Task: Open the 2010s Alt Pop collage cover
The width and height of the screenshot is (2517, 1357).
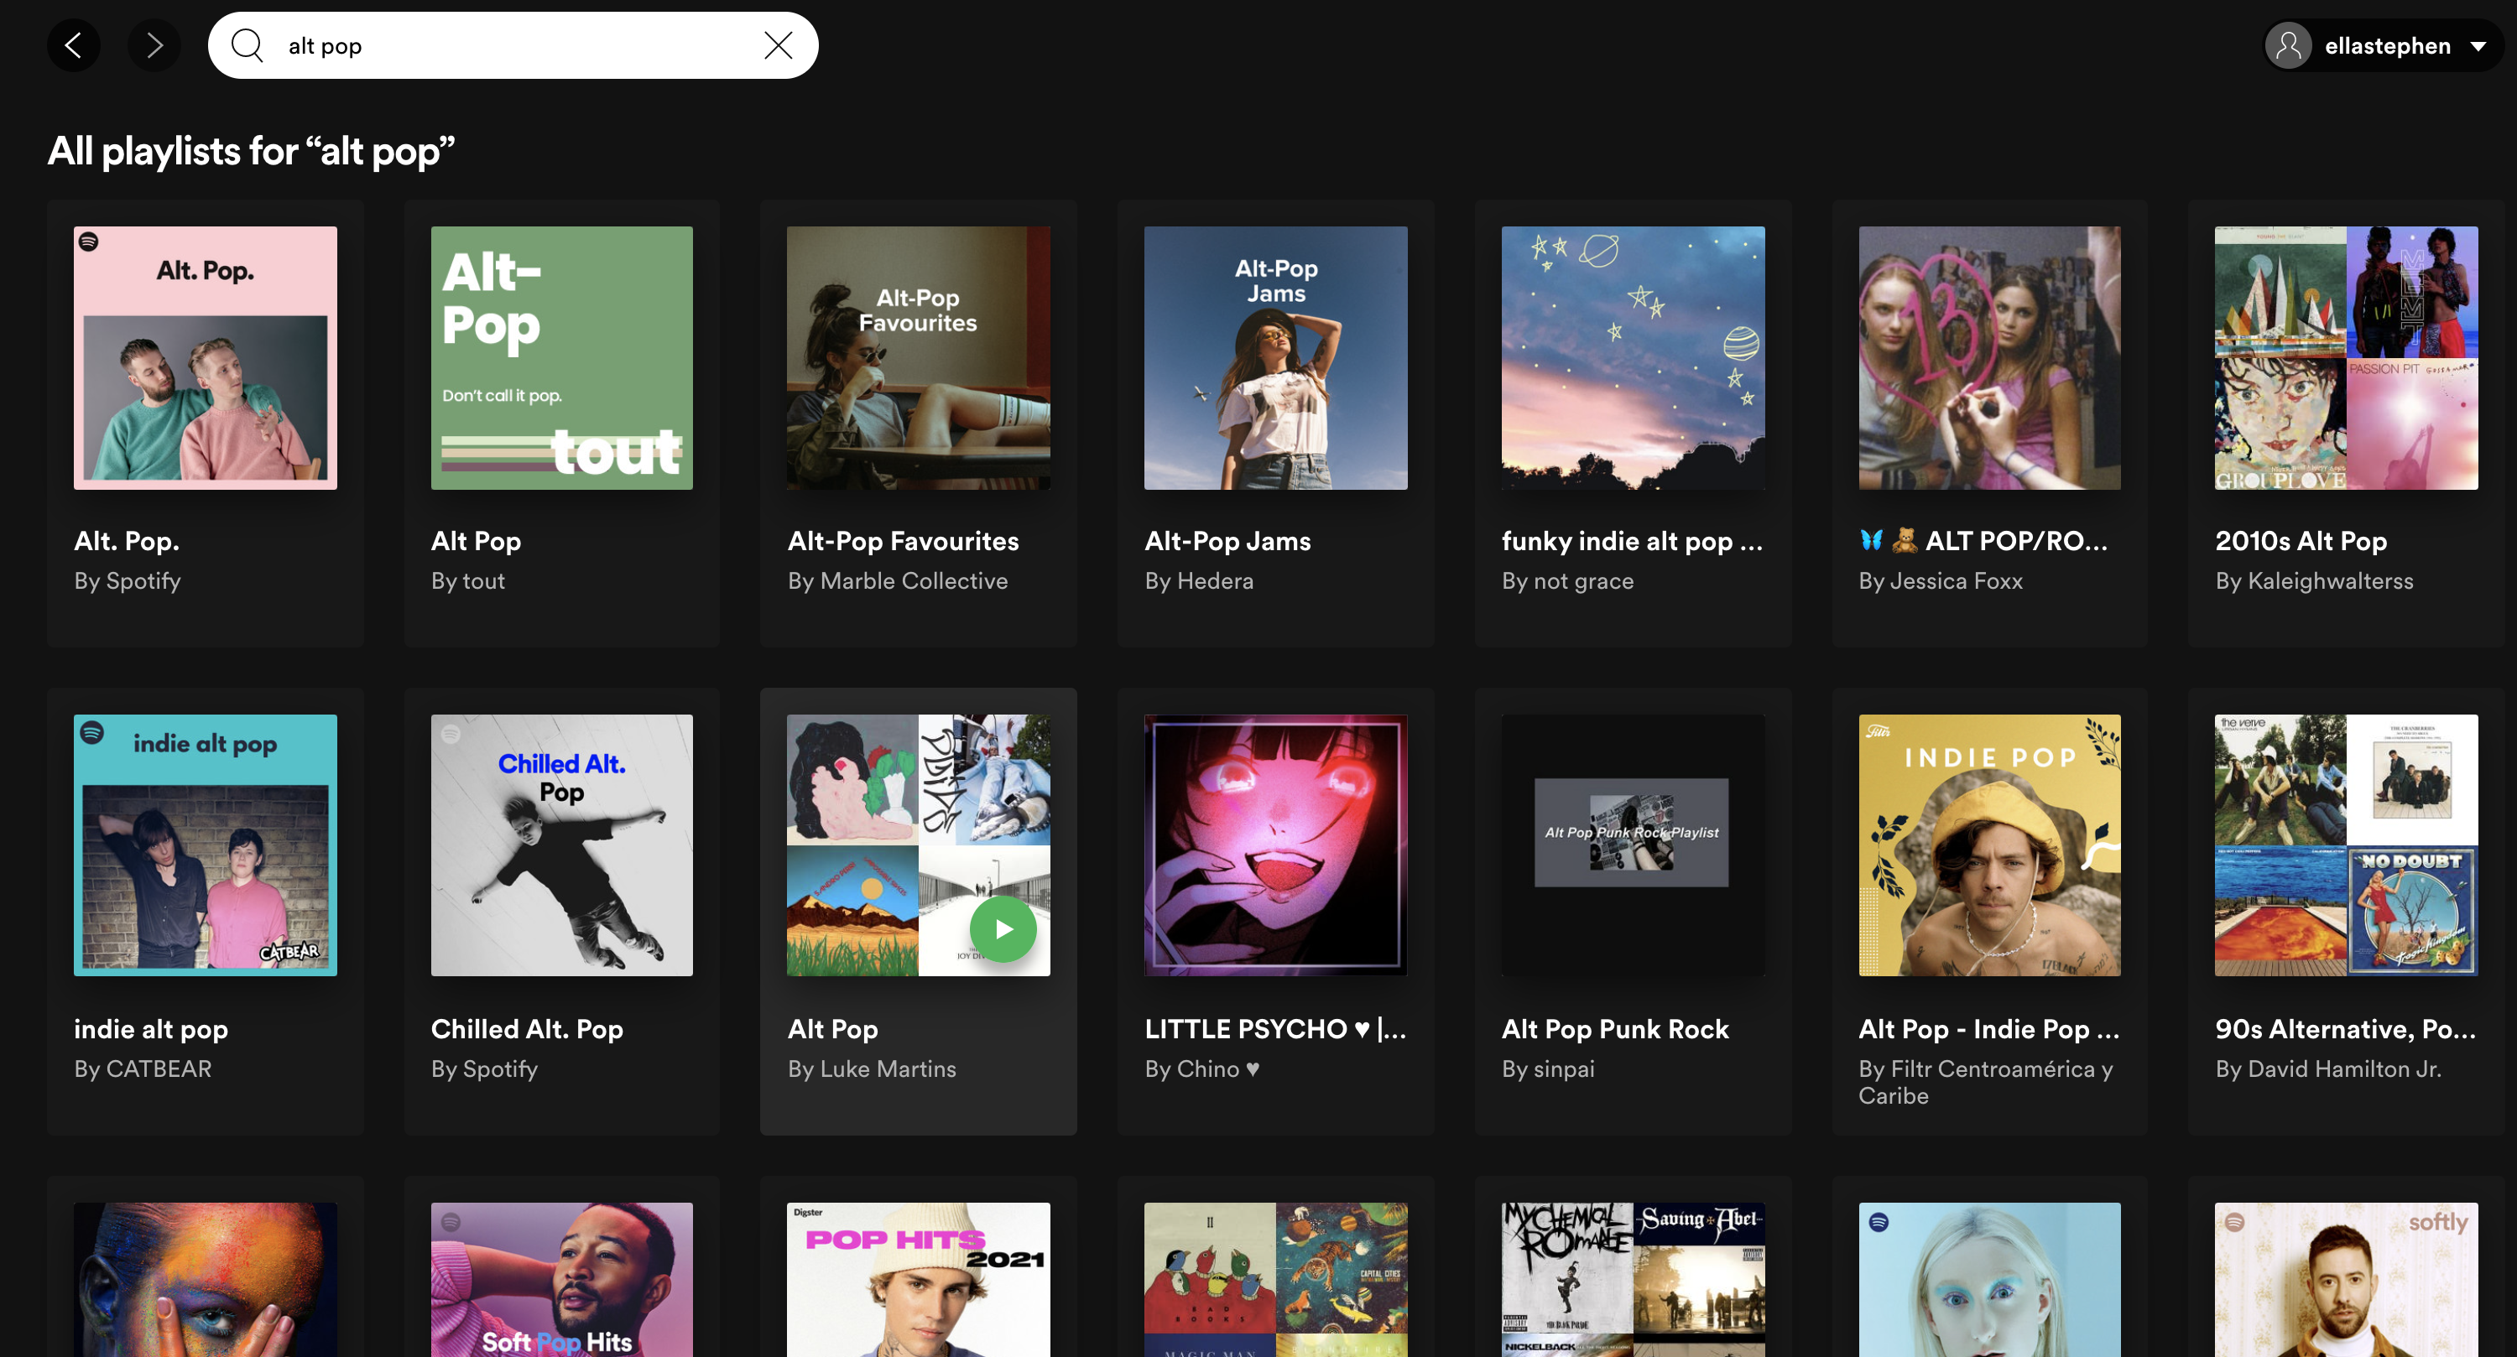Action: coord(2346,357)
